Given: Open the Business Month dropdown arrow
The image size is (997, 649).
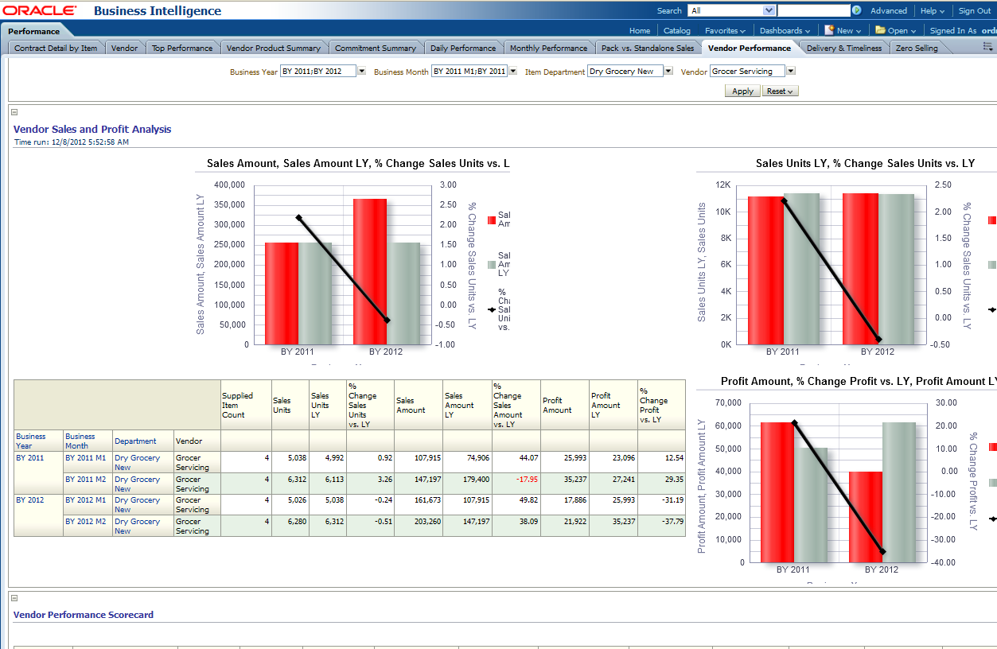Looking at the screenshot, I should click(512, 71).
